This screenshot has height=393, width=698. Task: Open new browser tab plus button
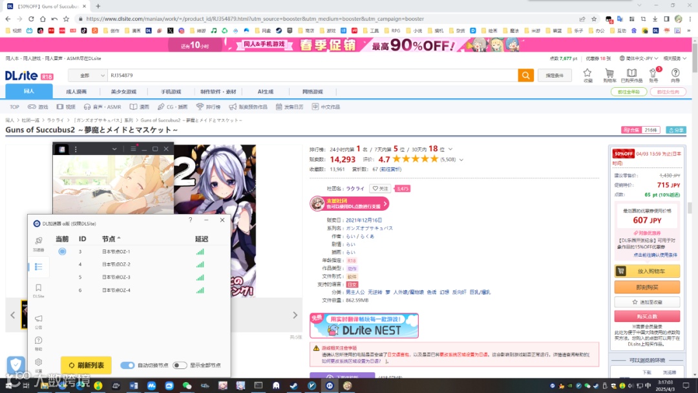coord(98,6)
